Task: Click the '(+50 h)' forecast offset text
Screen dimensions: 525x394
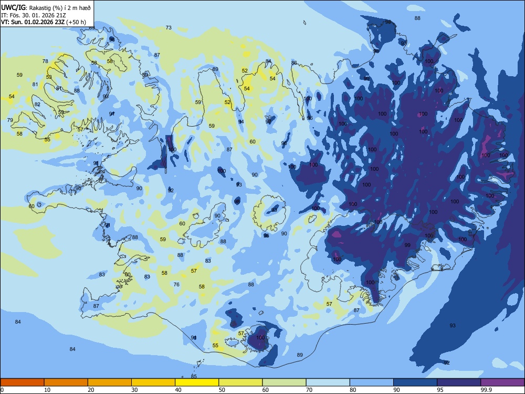Action: pos(76,22)
